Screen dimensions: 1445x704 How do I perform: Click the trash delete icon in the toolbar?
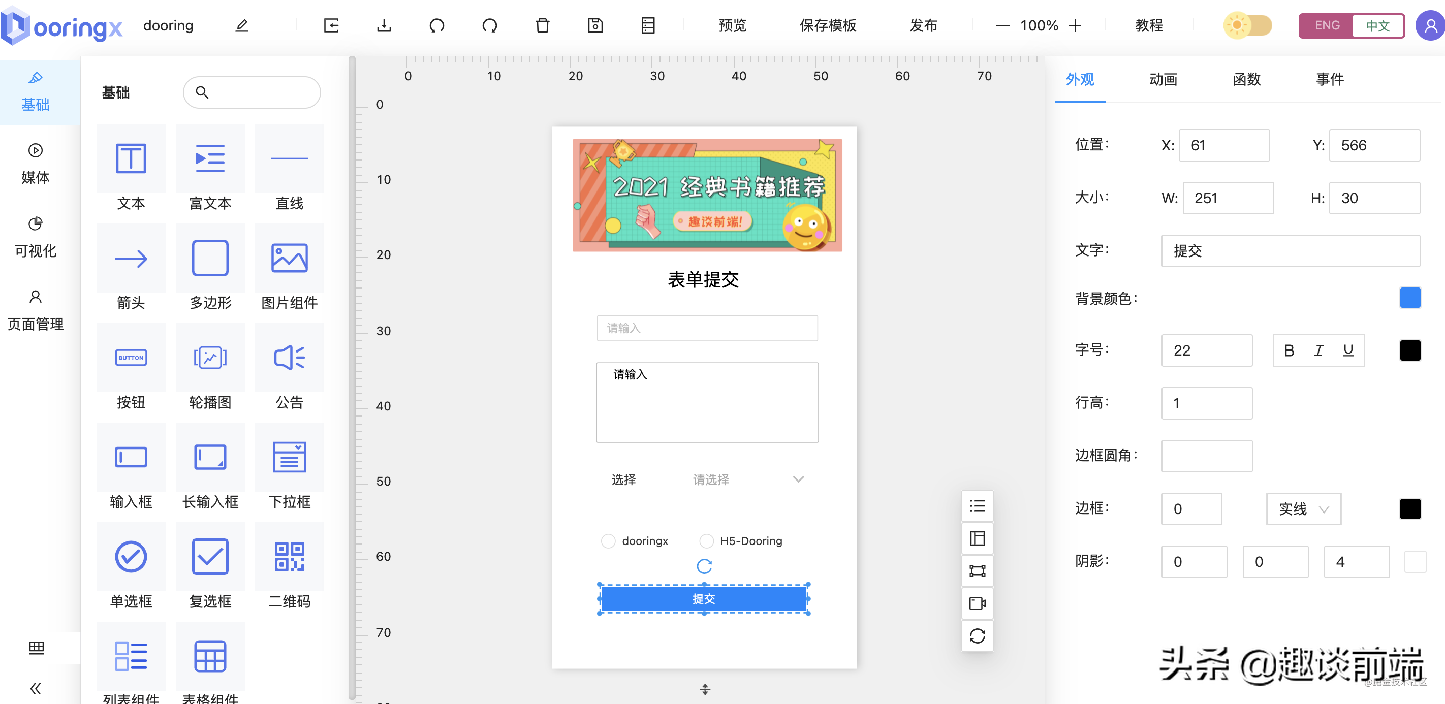[542, 25]
